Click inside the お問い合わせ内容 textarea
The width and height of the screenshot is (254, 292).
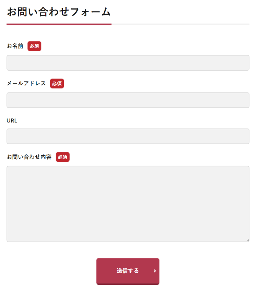tap(128, 203)
